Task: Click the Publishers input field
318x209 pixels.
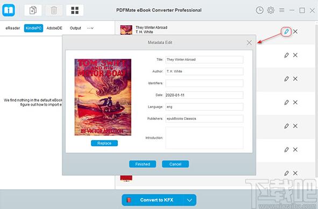Action: coord(204,119)
